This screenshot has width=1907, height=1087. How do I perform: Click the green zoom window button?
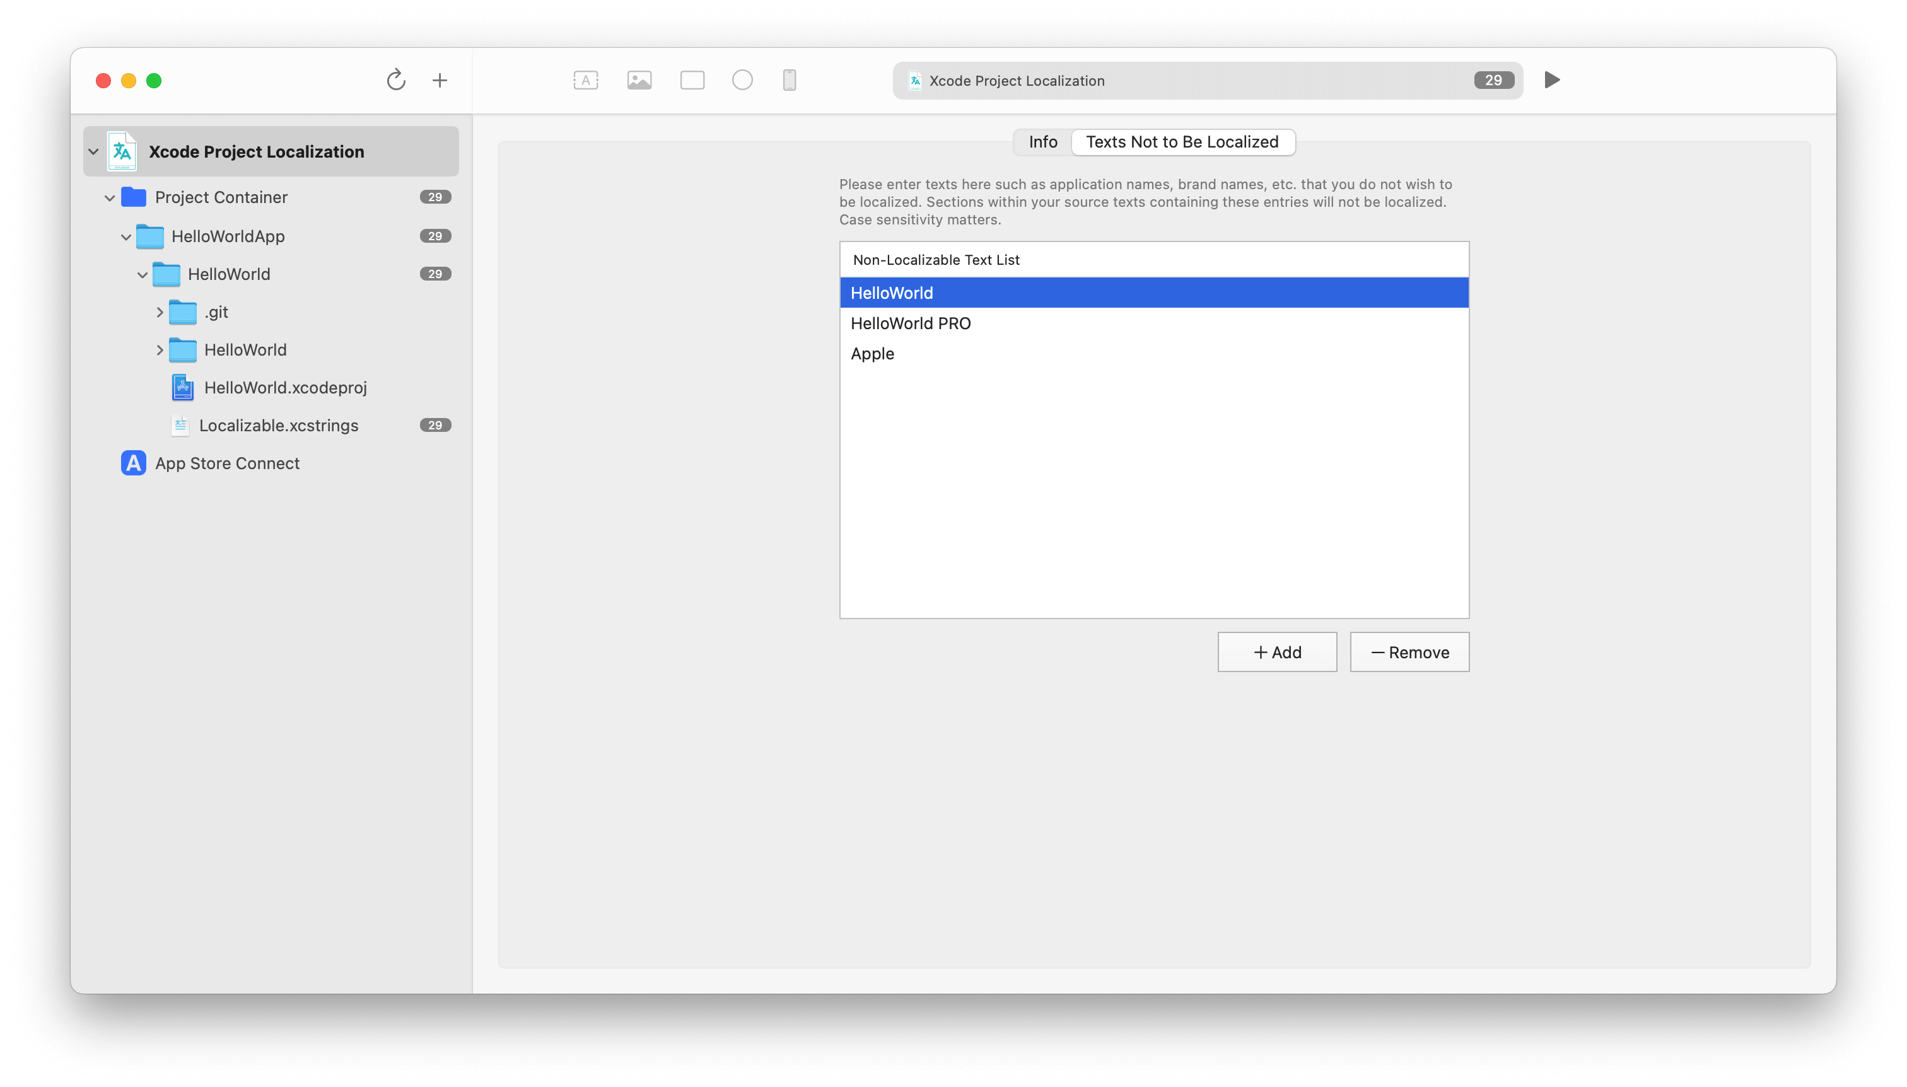coord(154,81)
